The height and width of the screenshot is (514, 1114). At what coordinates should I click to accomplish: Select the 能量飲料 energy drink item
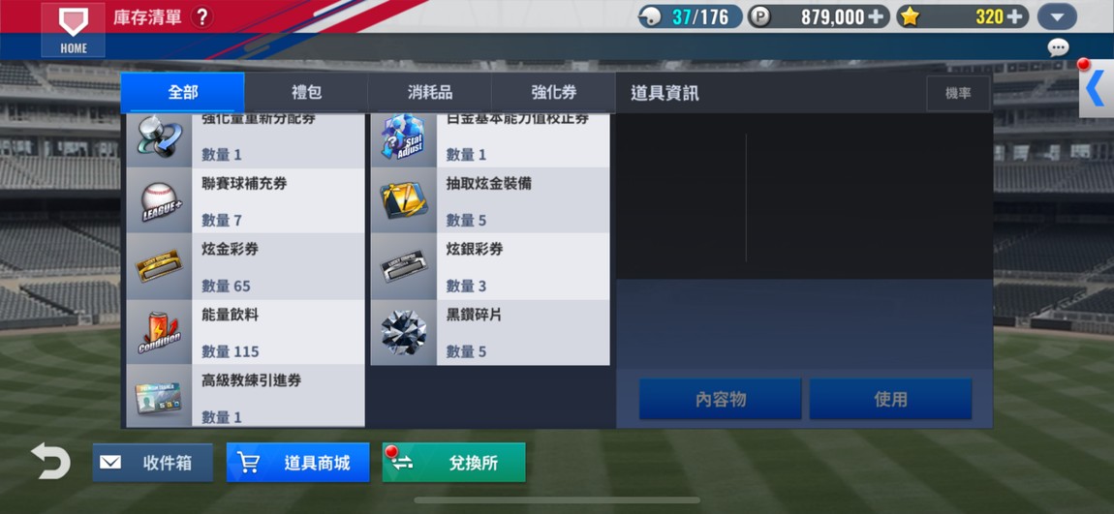(245, 332)
